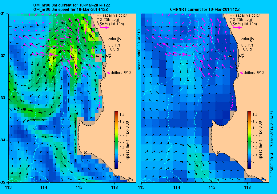Click the '113' longitude label under left map
Image resolution: width=277 pixels, height=194 pixels.
9,188
